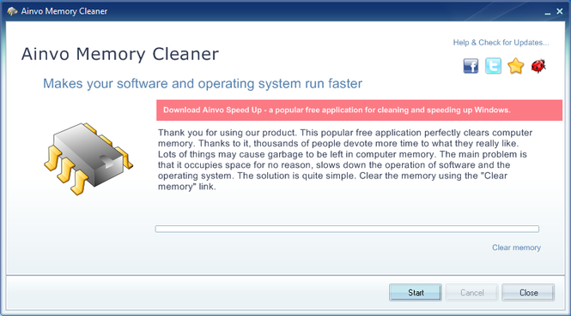Open the Facebook share icon
This screenshot has height=316, width=571.
tap(471, 66)
